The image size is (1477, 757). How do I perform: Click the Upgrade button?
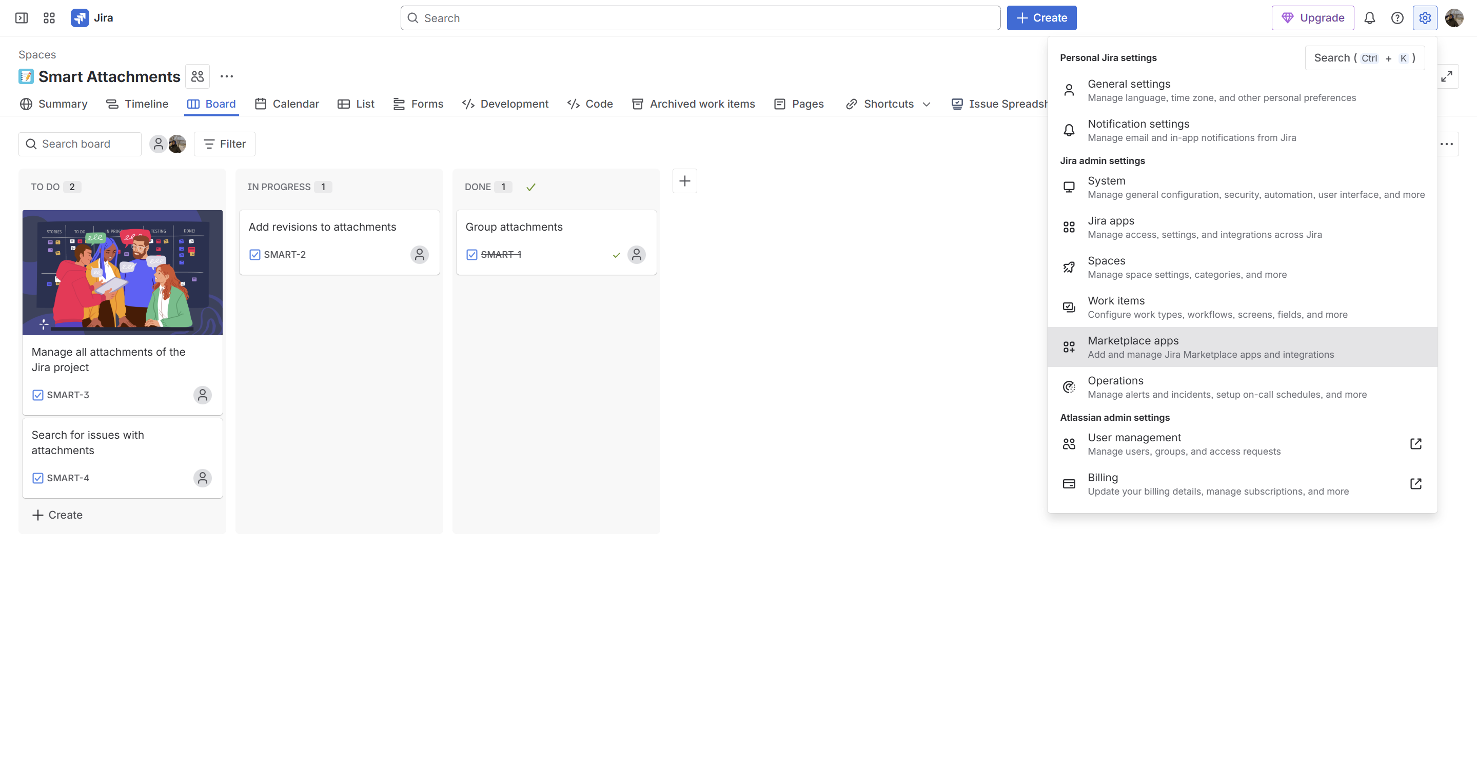1312,18
